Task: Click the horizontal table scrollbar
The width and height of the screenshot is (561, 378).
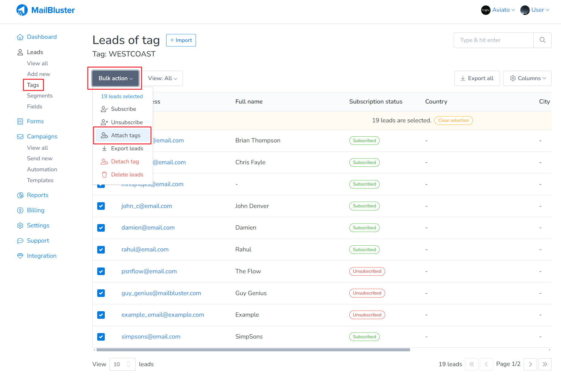Action: click(x=253, y=350)
